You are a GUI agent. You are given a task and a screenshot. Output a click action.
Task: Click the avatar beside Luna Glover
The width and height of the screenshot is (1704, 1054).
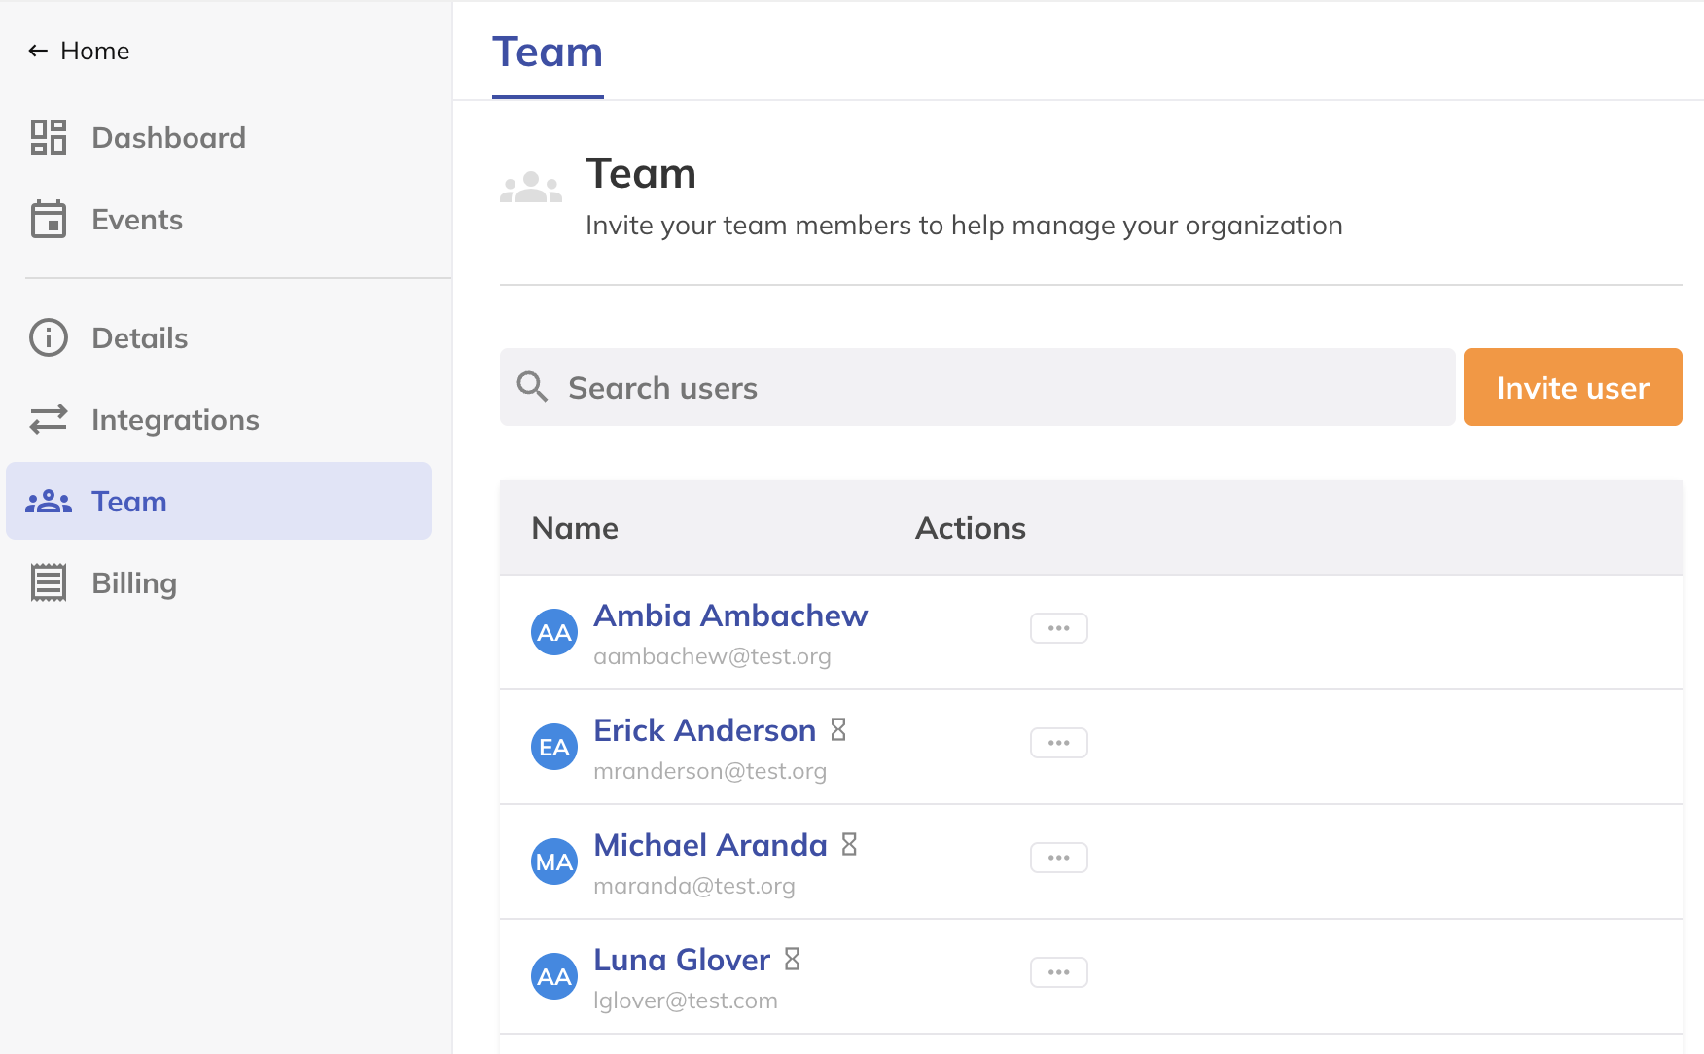[554, 976]
